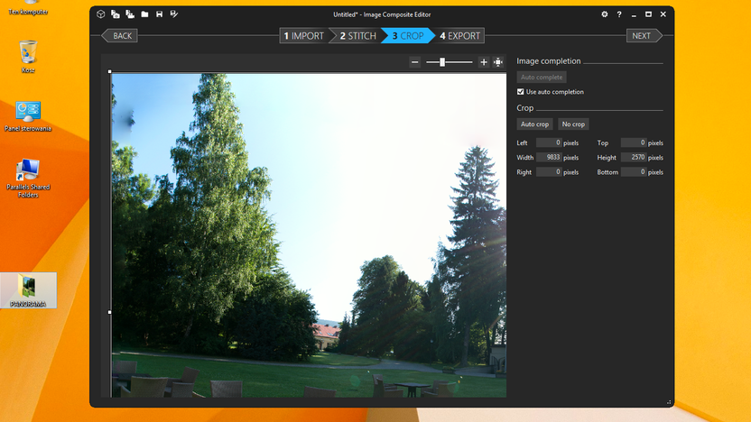Viewport: 751px width, 422px height.
Task: Zoom out with the minus button
Action: click(x=415, y=62)
